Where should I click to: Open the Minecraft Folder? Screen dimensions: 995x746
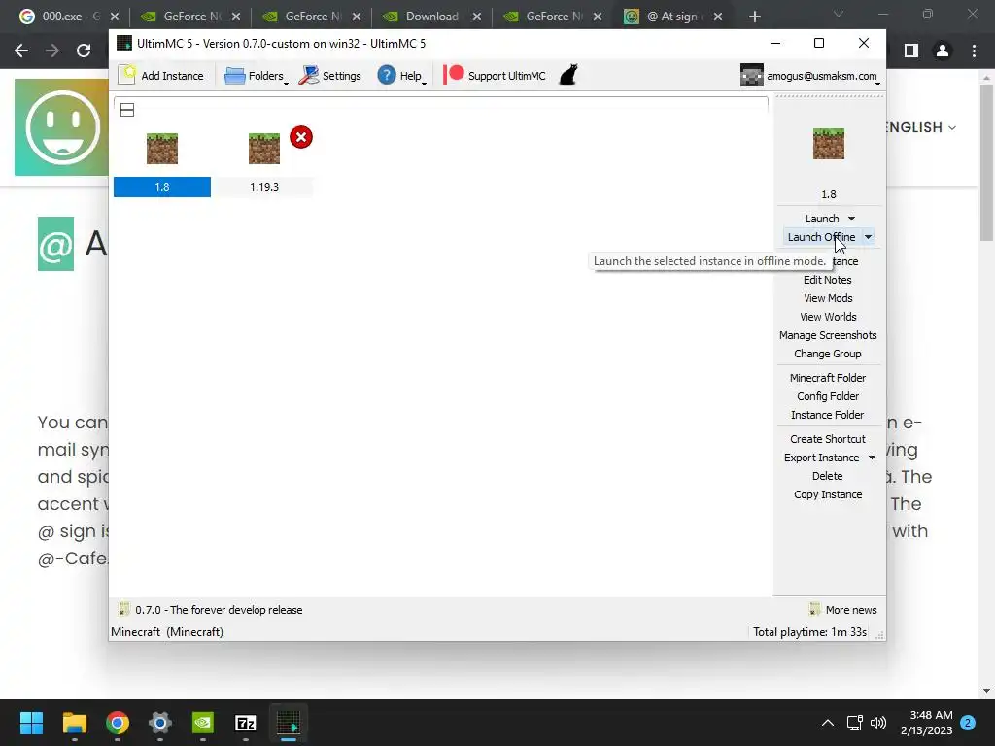[828, 378]
